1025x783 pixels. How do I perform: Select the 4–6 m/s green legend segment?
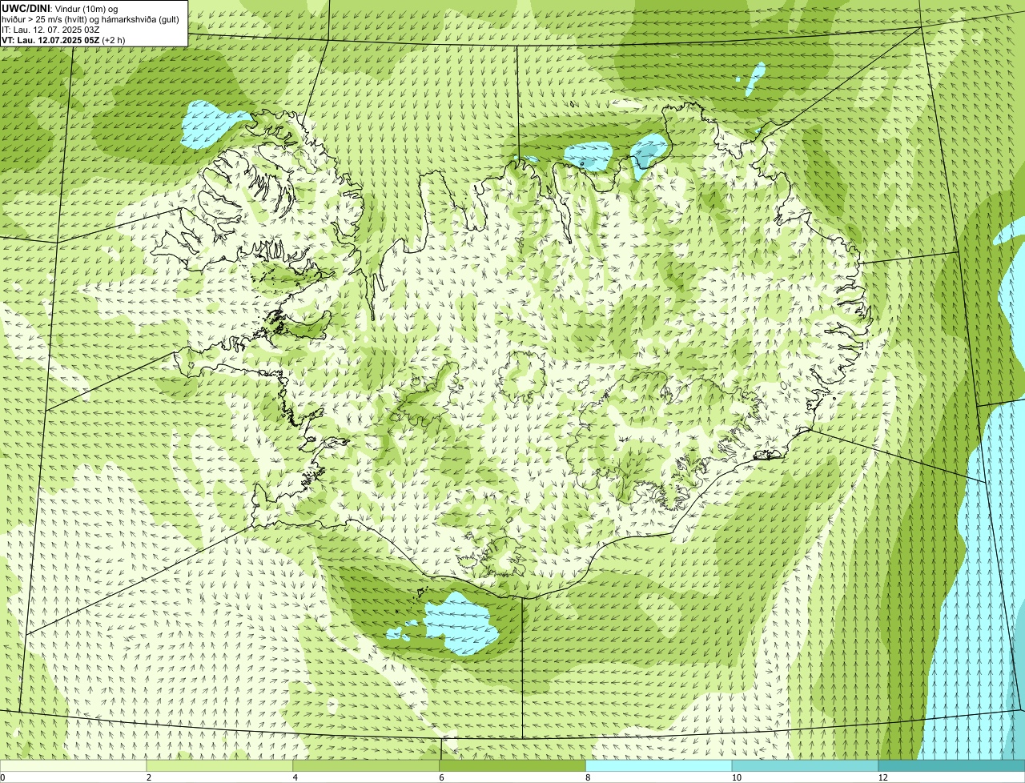click(x=367, y=766)
